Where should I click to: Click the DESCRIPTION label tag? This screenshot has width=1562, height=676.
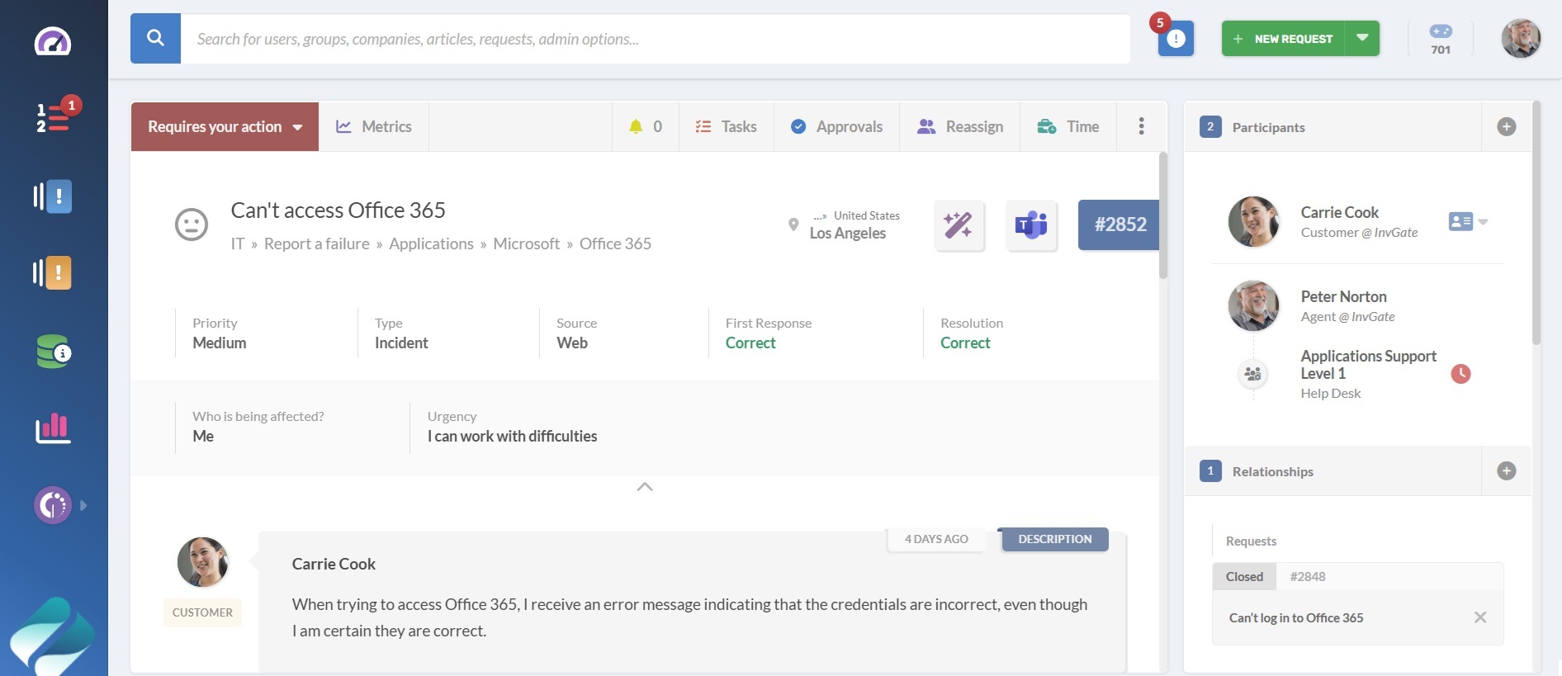[x=1054, y=539]
